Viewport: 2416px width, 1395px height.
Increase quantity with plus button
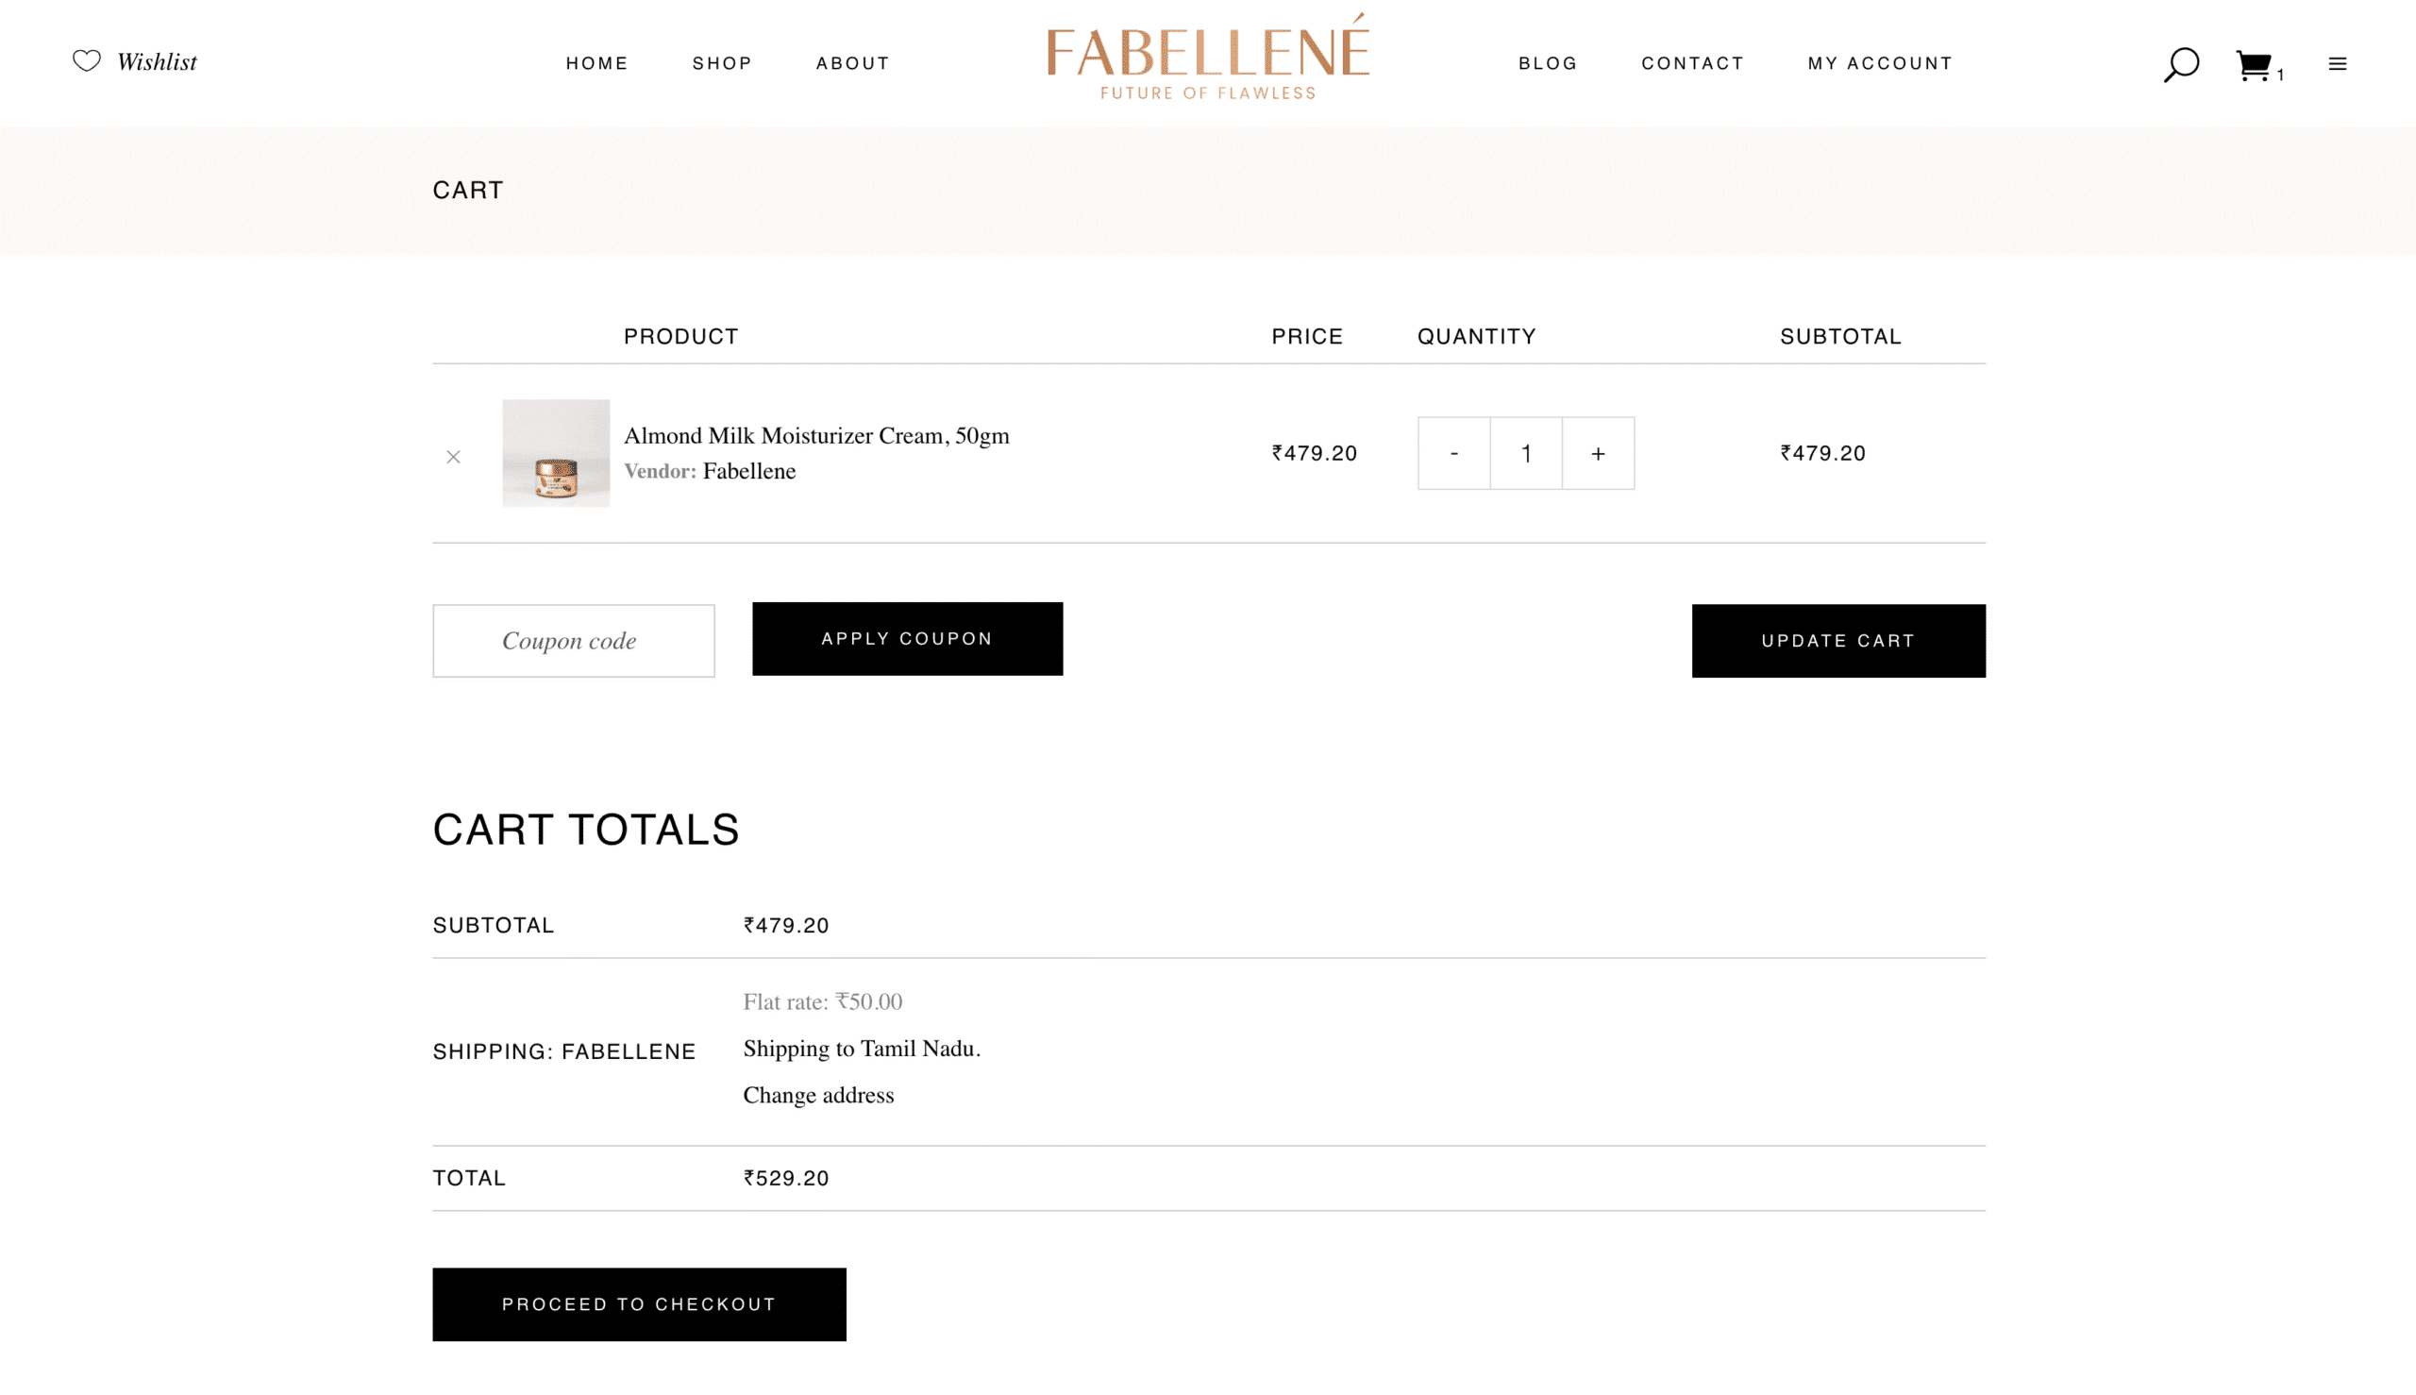(x=1598, y=453)
